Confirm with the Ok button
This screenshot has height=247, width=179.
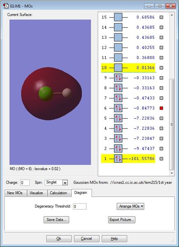(x=59, y=239)
